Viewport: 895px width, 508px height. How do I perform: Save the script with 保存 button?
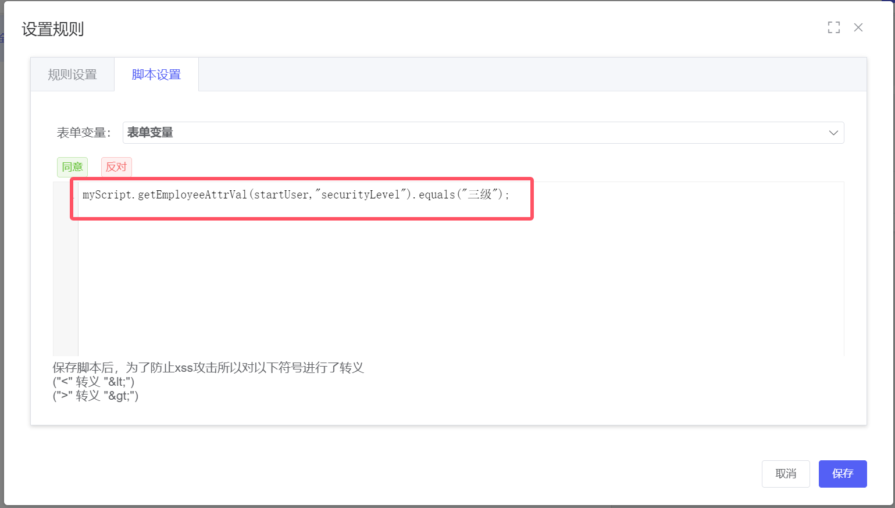[842, 474]
